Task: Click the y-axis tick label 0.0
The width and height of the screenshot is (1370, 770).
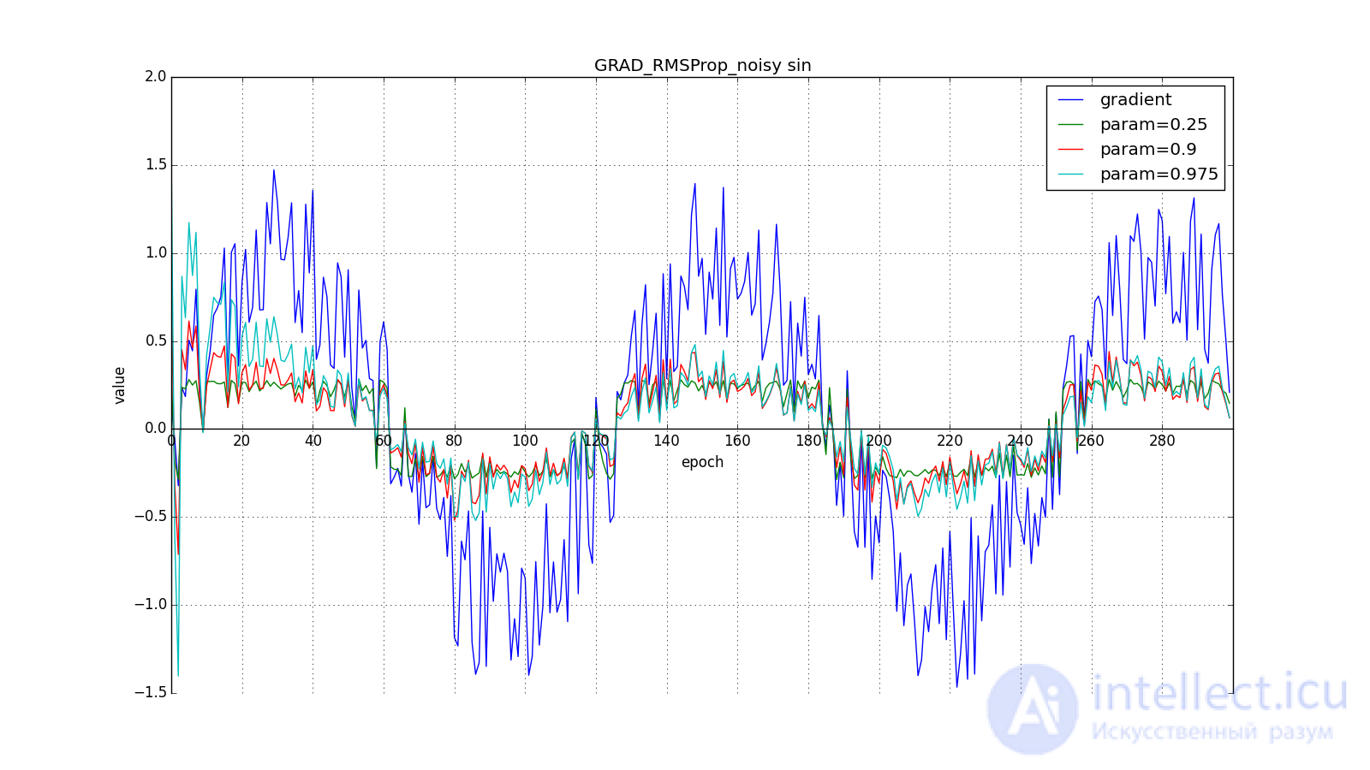Action: pyautogui.click(x=155, y=429)
